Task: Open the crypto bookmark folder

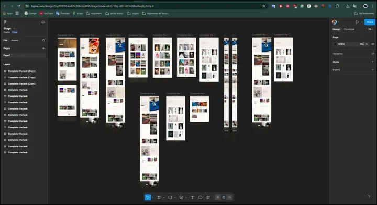Action: pyautogui.click(x=133, y=13)
